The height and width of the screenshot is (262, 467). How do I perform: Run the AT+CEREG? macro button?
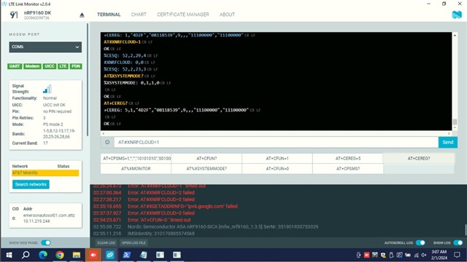[419, 159]
